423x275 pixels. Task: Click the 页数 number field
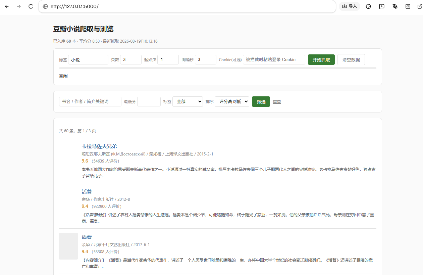pos(131,60)
